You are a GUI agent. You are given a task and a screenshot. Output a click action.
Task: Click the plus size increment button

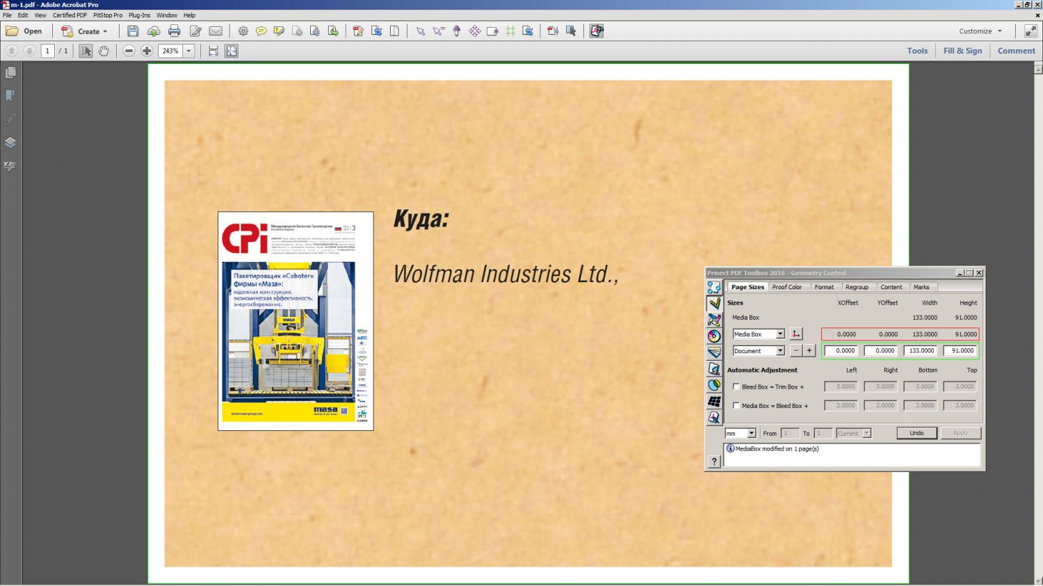[x=809, y=351]
